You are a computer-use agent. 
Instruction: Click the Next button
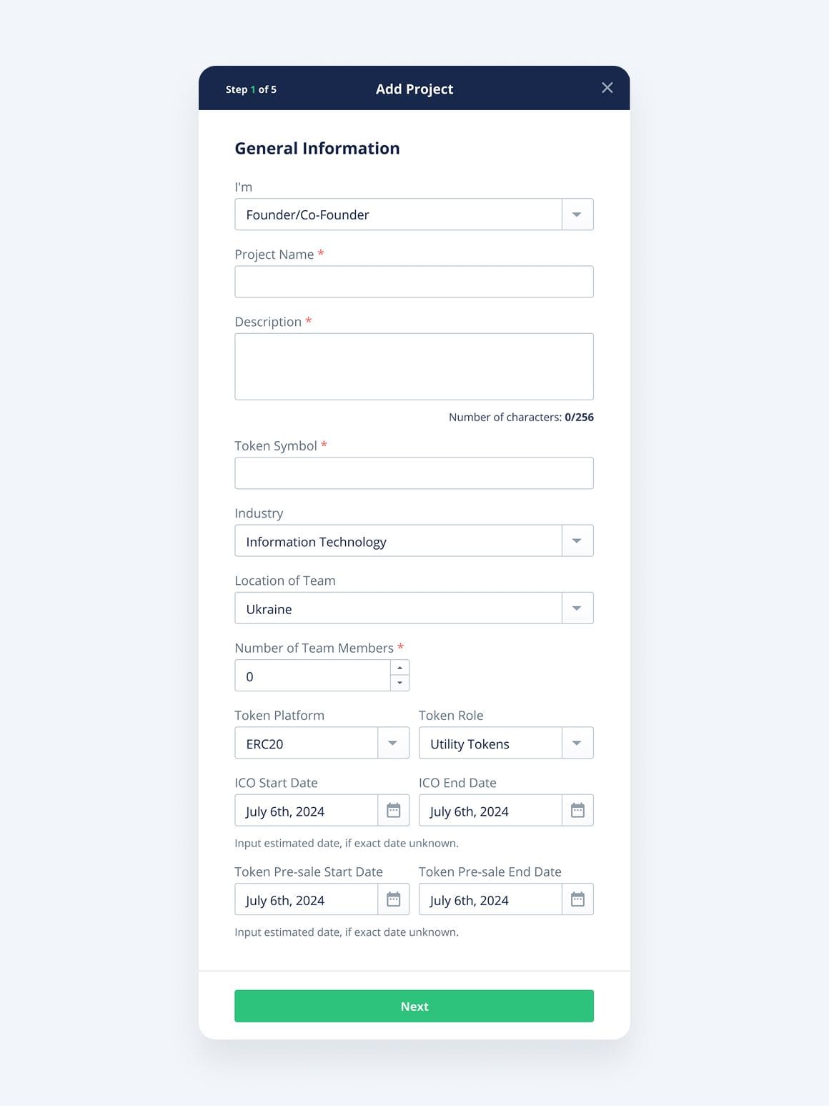(414, 1006)
